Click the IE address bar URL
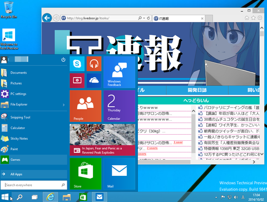The width and height of the screenshot is (267, 202). coord(88,18)
